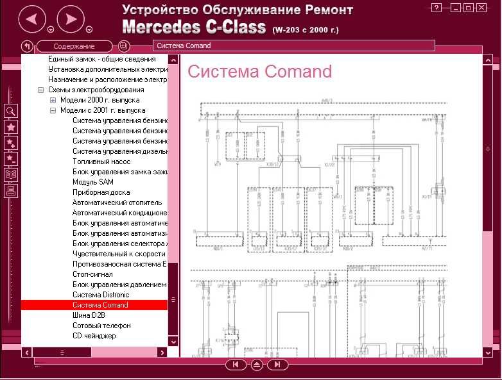Collapse Схемы электрооборудования node
This screenshot has width=502, height=380.
[40, 90]
